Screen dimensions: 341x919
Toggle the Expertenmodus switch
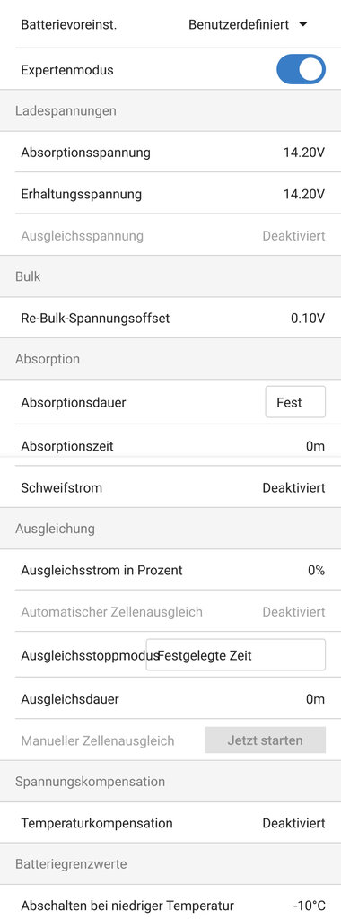(x=302, y=70)
